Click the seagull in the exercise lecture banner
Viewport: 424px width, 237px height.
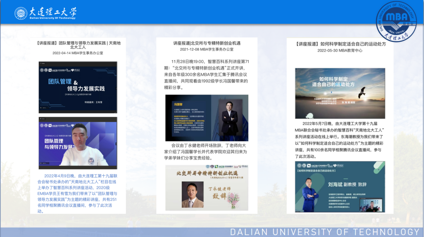coord(361,92)
